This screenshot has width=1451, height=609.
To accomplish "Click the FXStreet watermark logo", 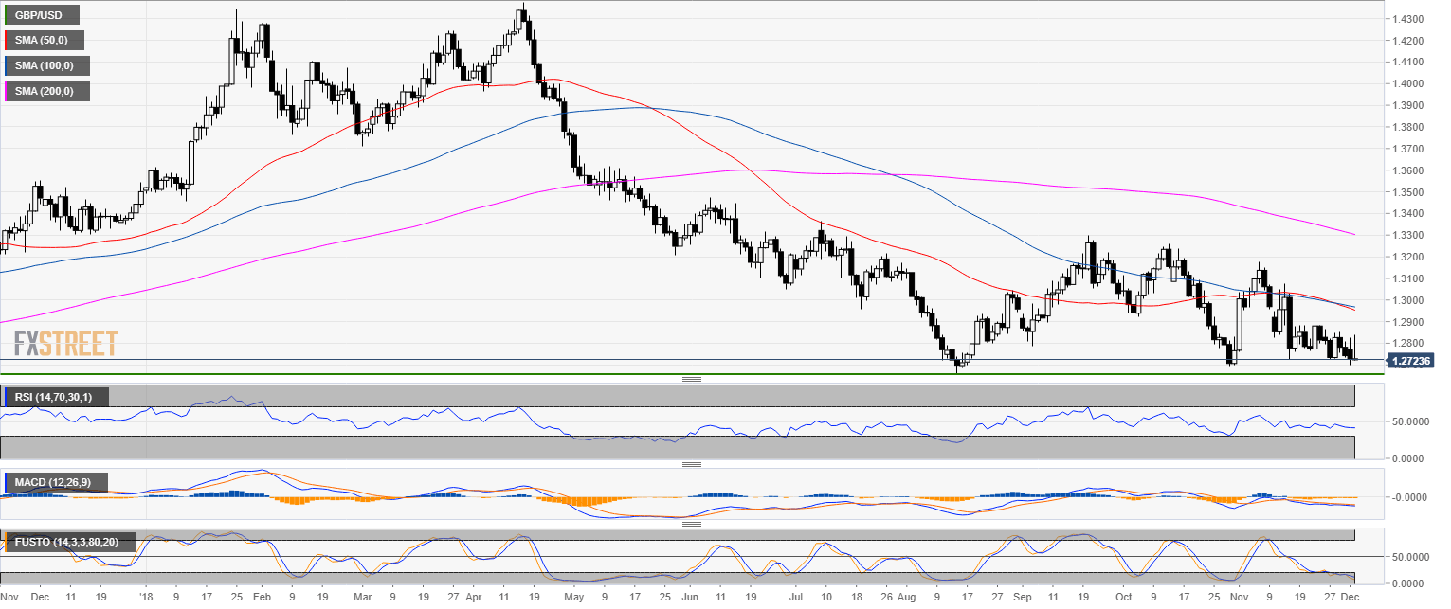I will (x=65, y=343).
